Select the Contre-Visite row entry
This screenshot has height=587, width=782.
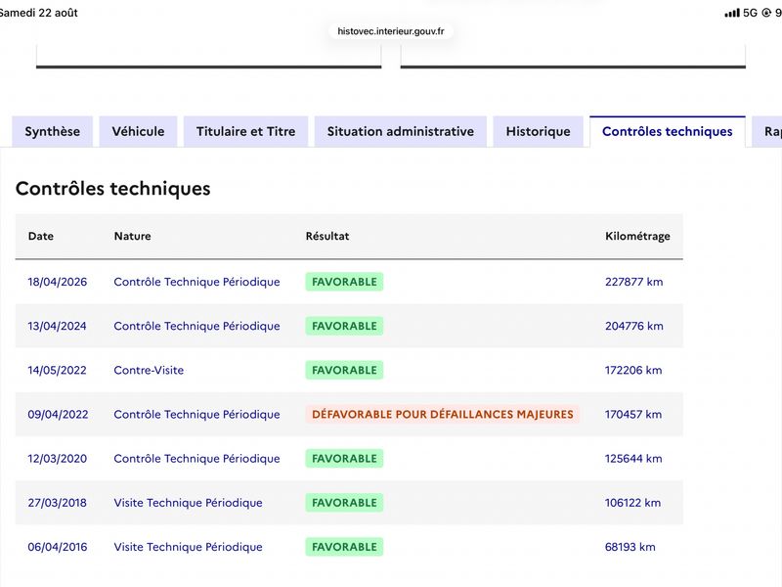(x=149, y=371)
